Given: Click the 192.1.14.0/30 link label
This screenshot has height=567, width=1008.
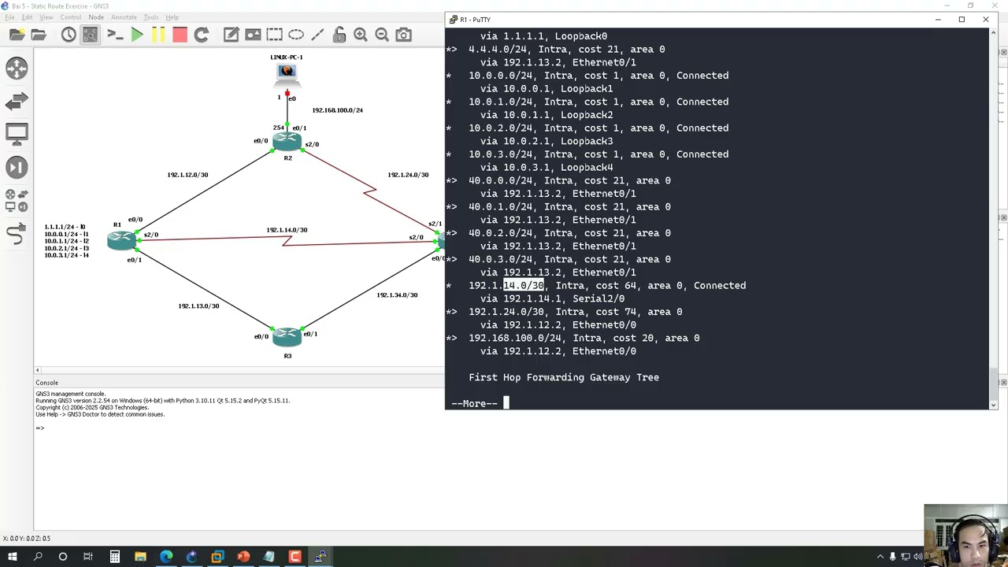Looking at the screenshot, I should coord(287,230).
